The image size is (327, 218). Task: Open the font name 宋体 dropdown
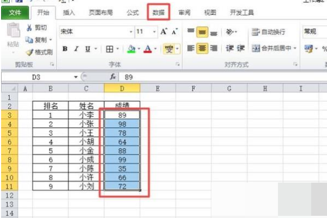tap(131, 32)
